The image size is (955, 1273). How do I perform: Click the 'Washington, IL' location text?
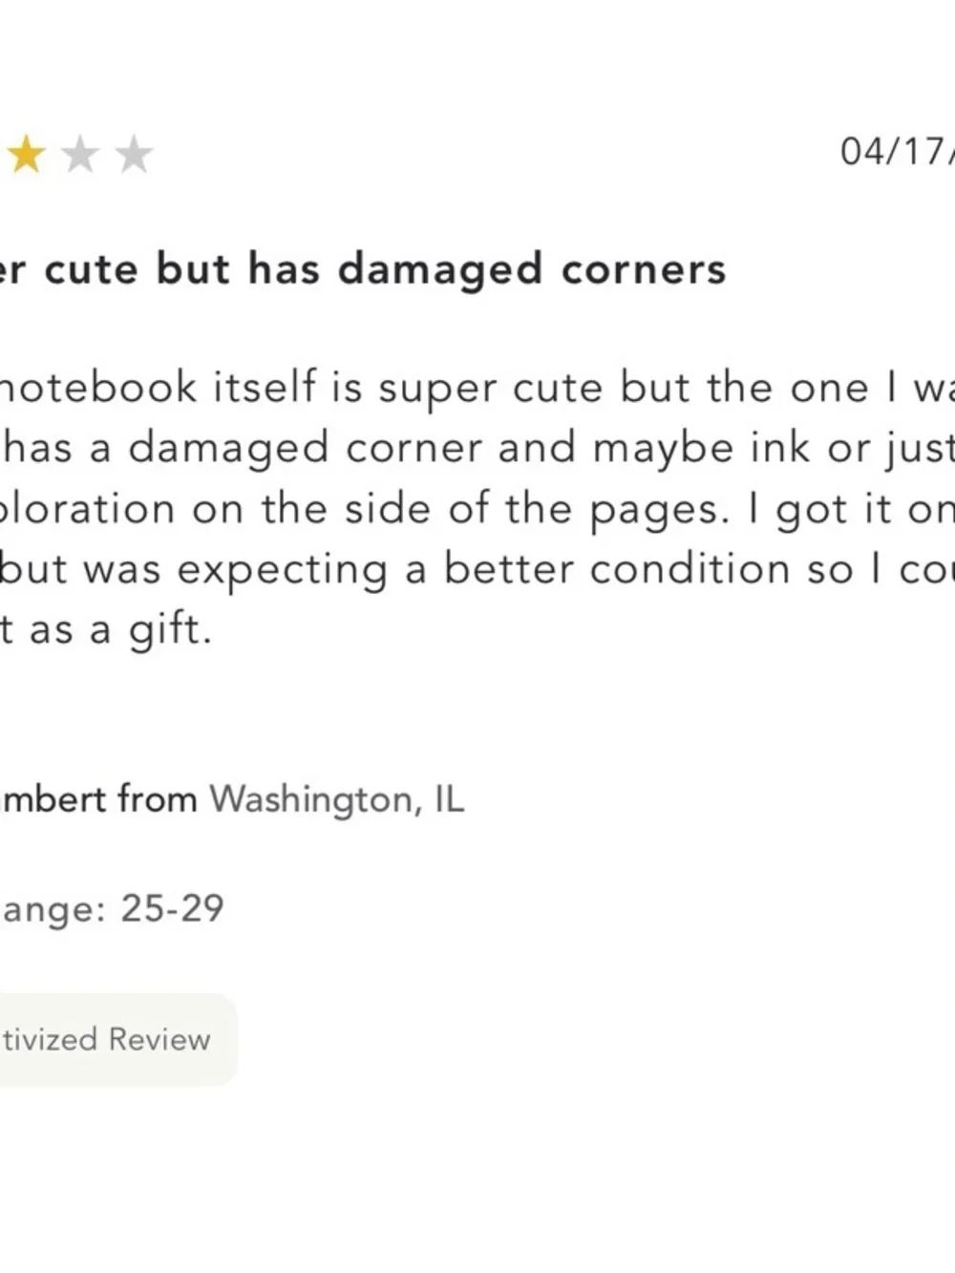pos(336,799)
